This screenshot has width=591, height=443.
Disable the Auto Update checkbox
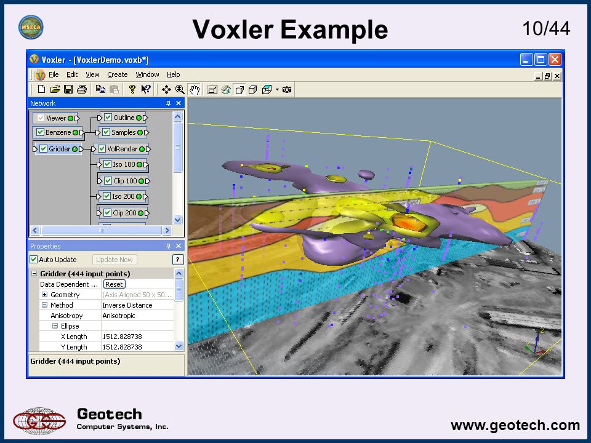pyautogui.click(x=33, y=260)
